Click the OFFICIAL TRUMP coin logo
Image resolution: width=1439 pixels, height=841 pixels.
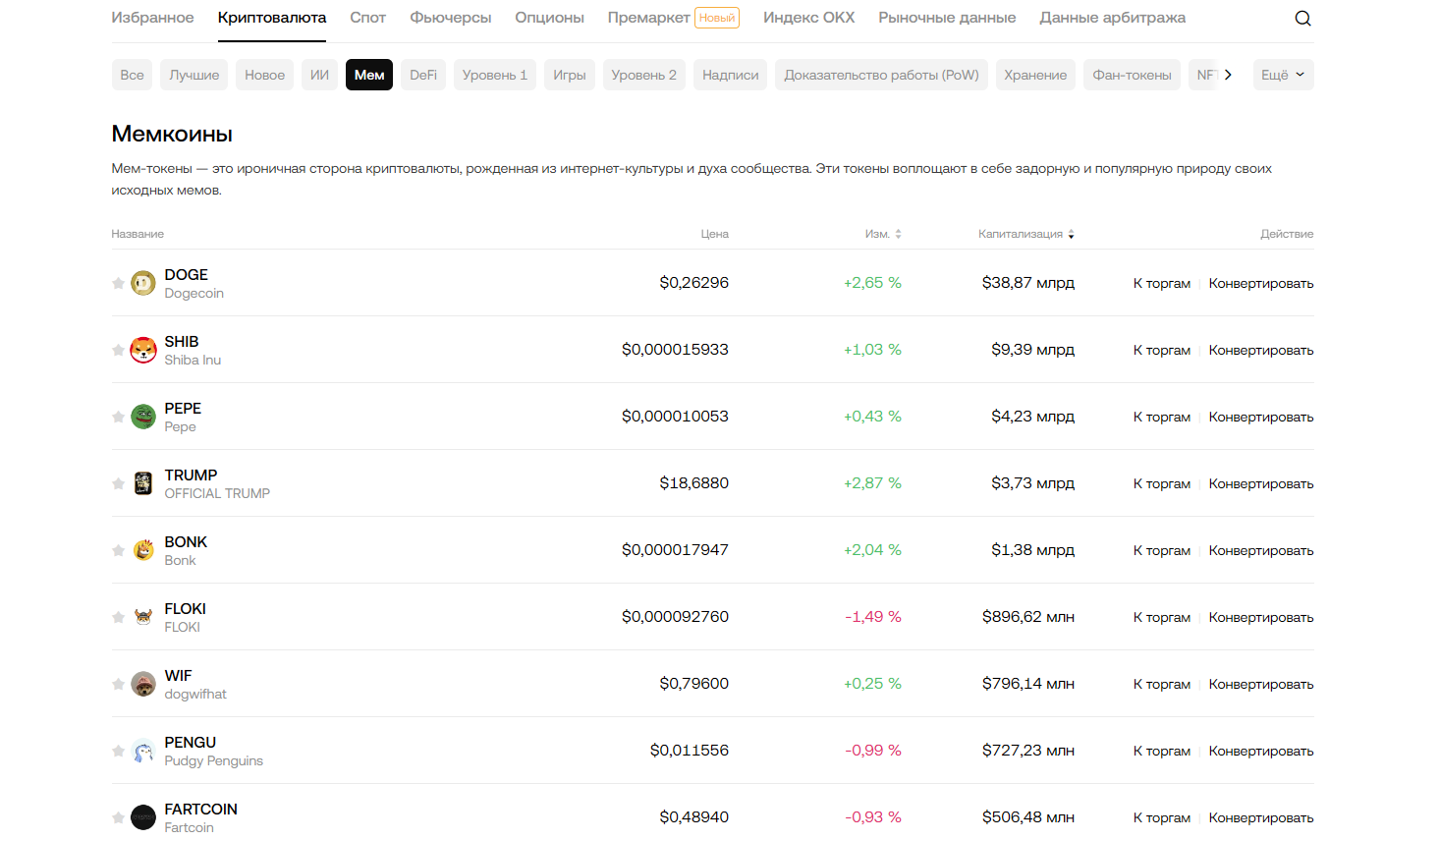pos(143,483)
